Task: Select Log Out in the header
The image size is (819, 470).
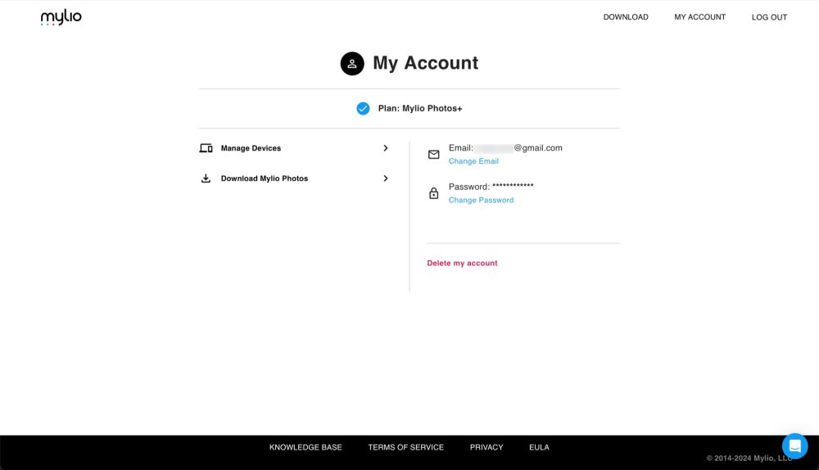Action: point(769,17)
